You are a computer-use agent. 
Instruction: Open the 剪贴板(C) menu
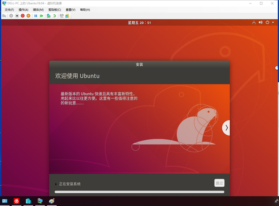[54, 10]
